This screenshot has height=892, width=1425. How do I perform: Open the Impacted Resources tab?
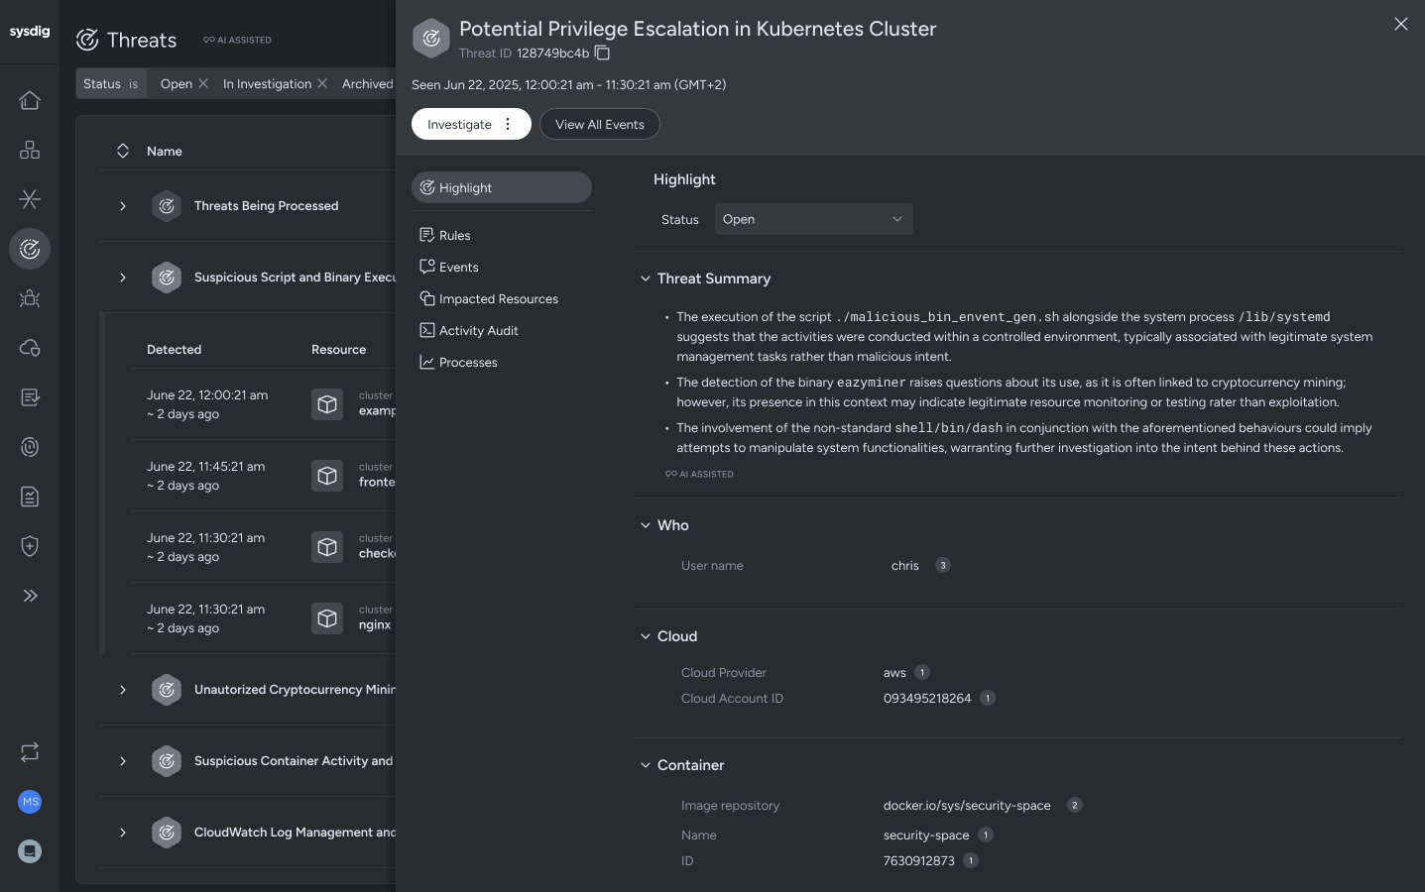(498, 298)
